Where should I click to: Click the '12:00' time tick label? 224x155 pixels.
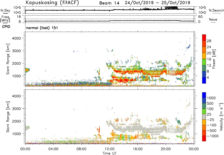[x=109, y=149]
